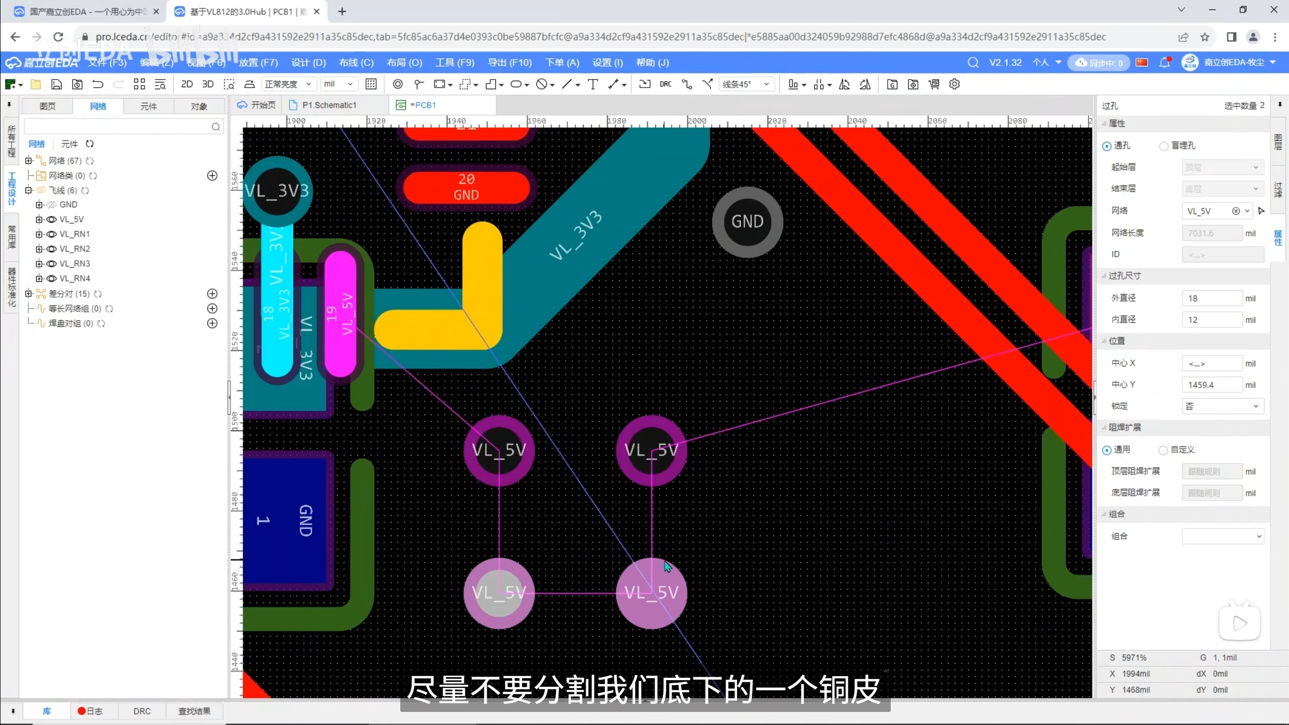Click the 外直径 outer diameter field

click(1211, 298)
